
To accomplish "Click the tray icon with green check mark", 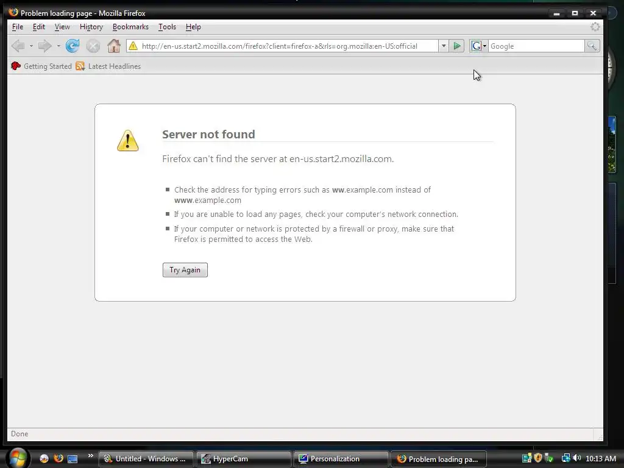I will [x=549, y=458].
